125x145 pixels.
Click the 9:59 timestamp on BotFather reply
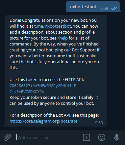(x=99, y=123)
